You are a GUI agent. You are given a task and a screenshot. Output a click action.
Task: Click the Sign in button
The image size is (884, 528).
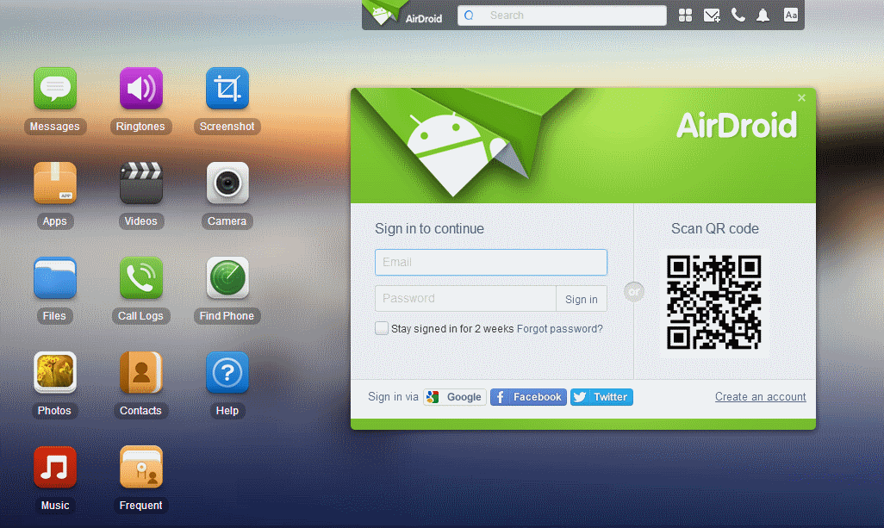(582, 299)
